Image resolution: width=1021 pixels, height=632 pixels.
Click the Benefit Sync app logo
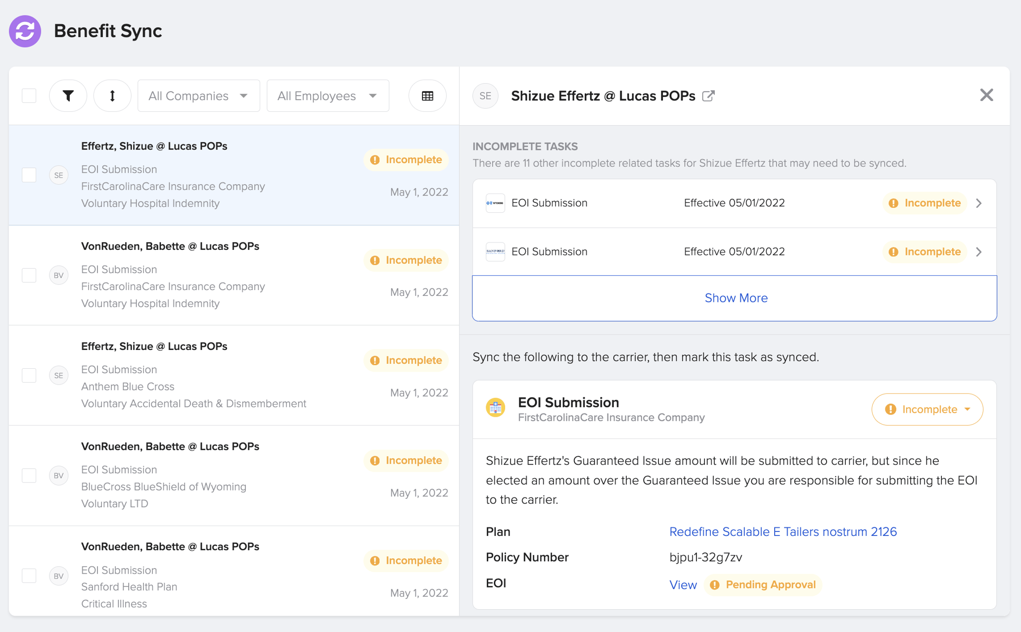24,31
